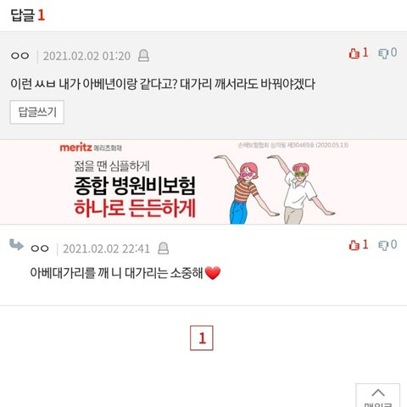The height and width of the screenshot is (407, 407).
Task: Report the 22:41 reply using siren icon
Action: pos(164,248)
